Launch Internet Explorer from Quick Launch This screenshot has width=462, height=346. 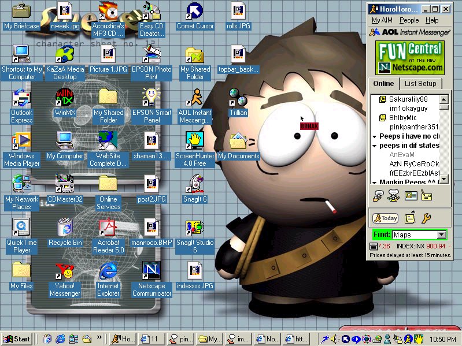click(x=60, y=339)
